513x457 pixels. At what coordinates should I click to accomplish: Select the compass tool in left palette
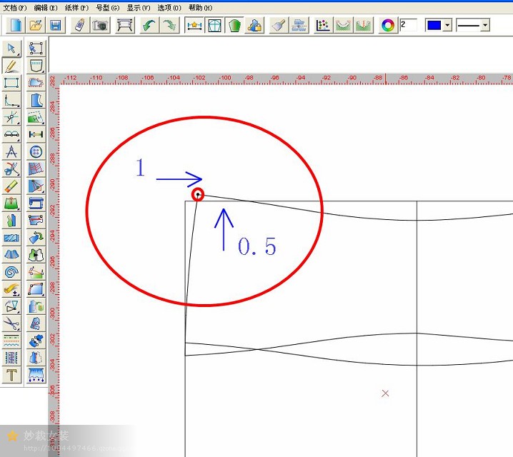click(x=12, y=152)
